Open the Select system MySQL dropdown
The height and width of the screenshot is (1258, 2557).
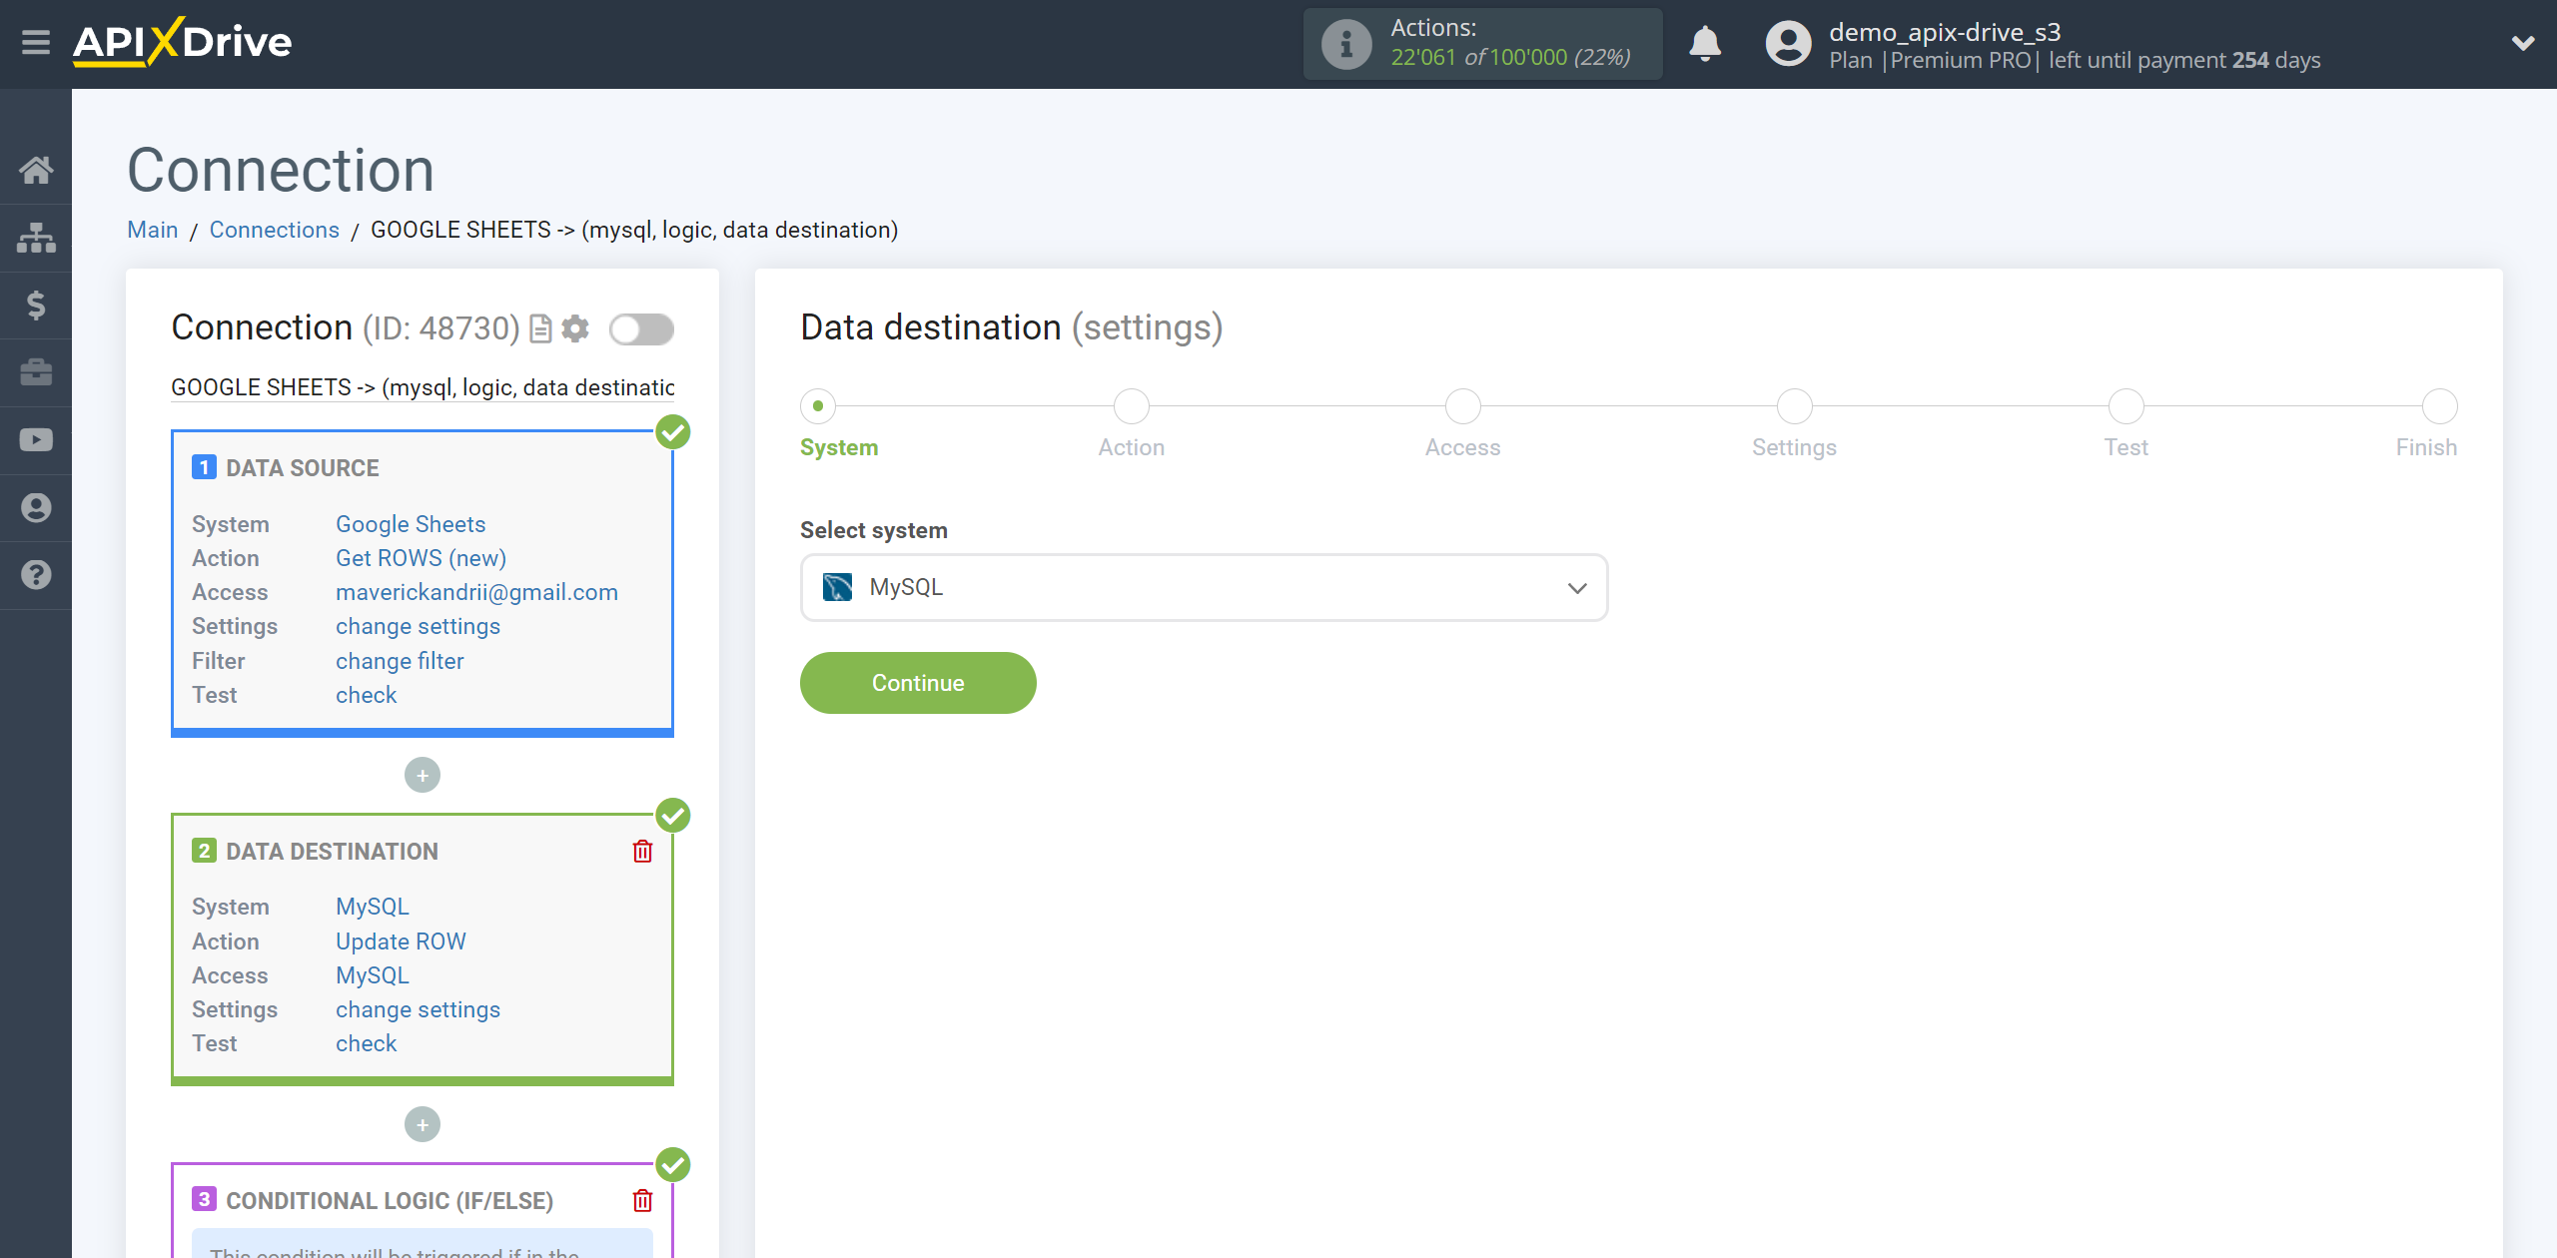1204,587
